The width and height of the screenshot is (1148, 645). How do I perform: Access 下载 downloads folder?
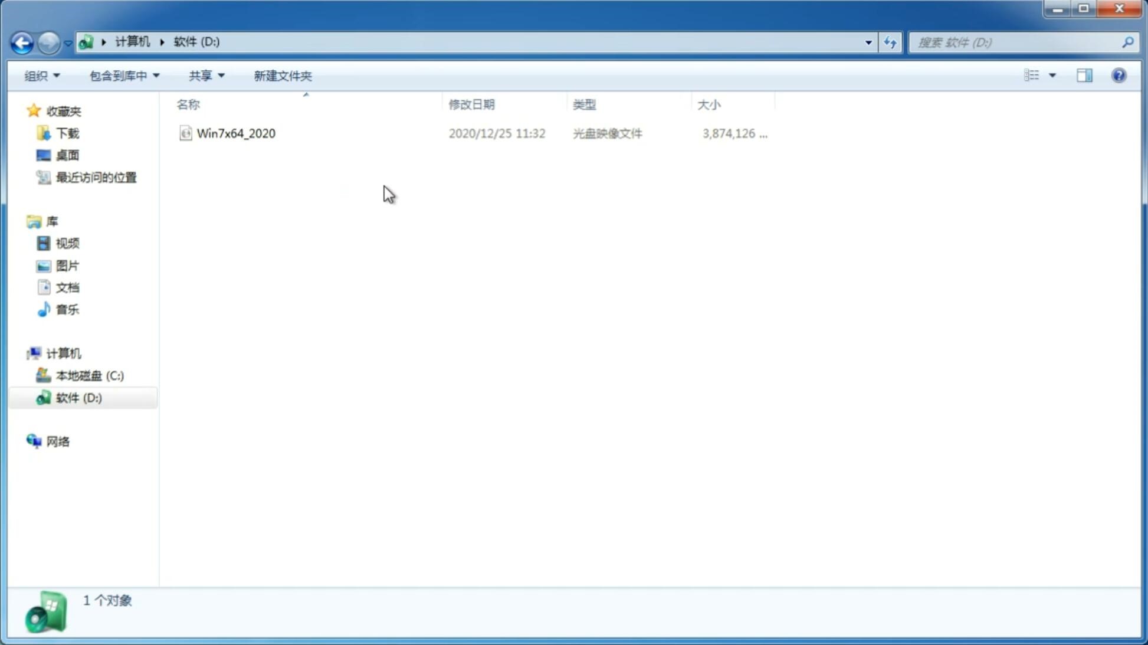point(67,133)
